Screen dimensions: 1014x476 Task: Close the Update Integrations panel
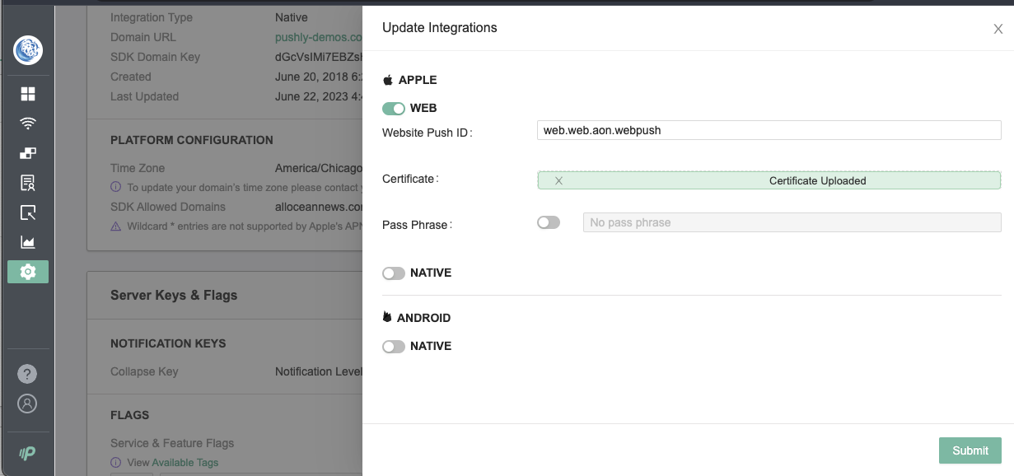tap(998, 30)
